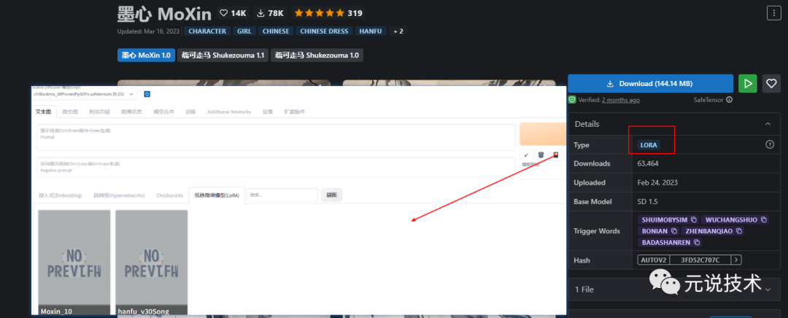
Task: Switch to the 超网络(Hypernetworks) tab
Action: tap(119, 195)
